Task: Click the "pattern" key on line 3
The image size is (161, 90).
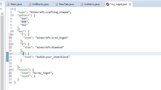Action: click(x=24, y=15)
